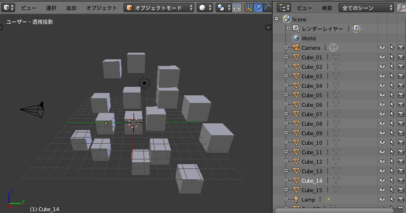Screen dimensions: 406x213
Task: Select the World entry text
Action: pyautogui.click(x=308, y=38)
